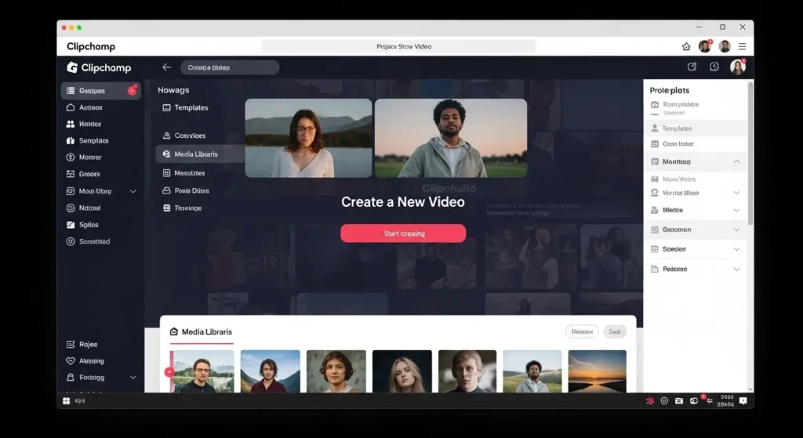The image size is (803, 438).
Task: Click the Poala Dtitvs menu item
Action: coord(186,190)
